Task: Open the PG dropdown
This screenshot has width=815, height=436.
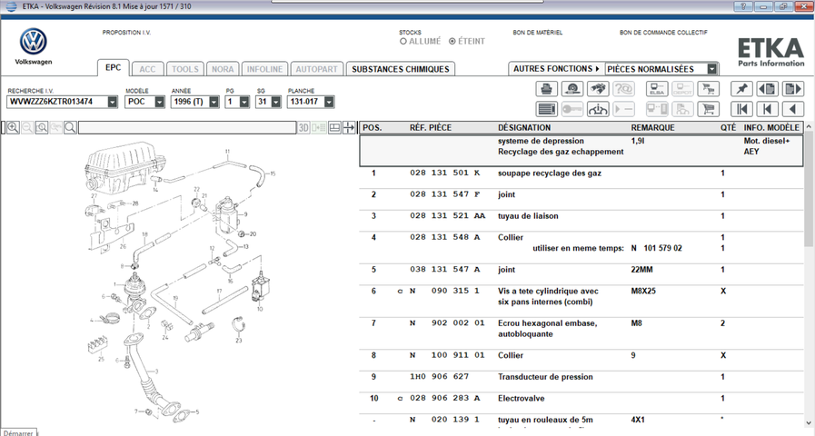Action: [244, 102]
